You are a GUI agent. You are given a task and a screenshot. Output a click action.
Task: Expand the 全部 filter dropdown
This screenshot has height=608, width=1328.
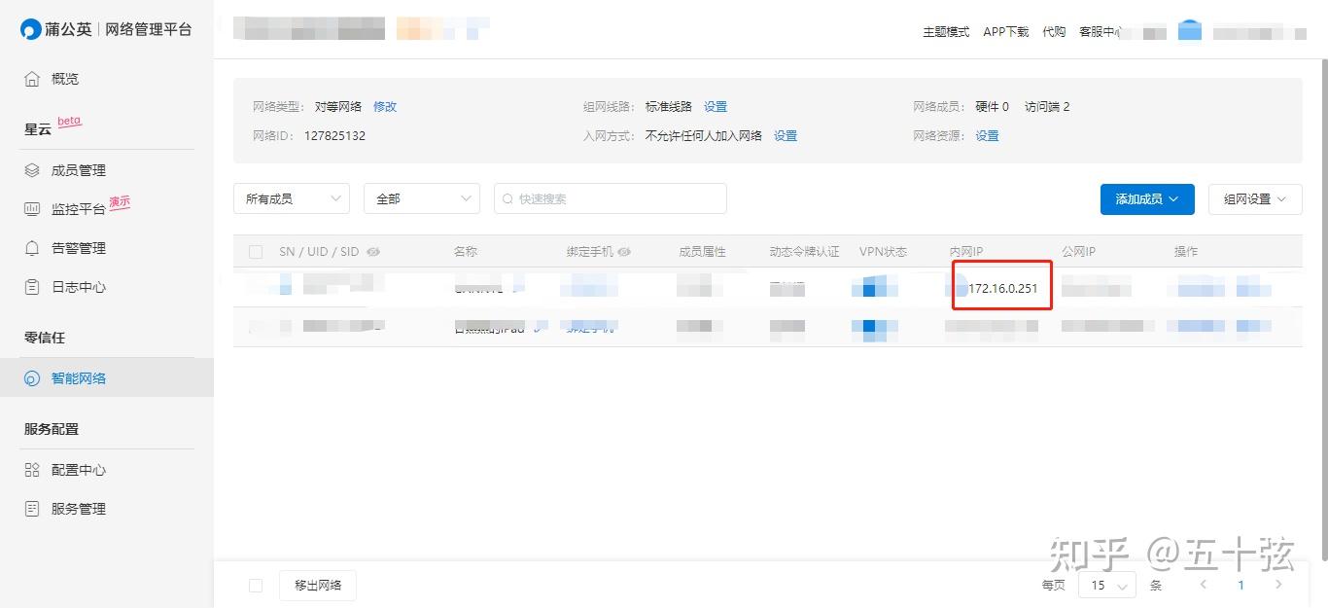tap(421, 197)
